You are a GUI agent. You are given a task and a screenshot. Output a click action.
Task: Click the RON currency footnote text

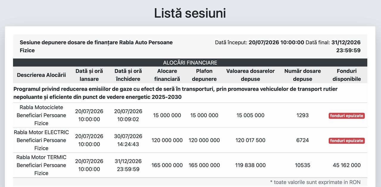click(x=315, y=182)
